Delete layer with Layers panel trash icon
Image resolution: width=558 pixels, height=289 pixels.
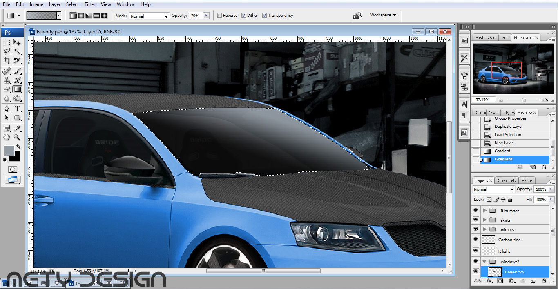(x=544, y=281)
